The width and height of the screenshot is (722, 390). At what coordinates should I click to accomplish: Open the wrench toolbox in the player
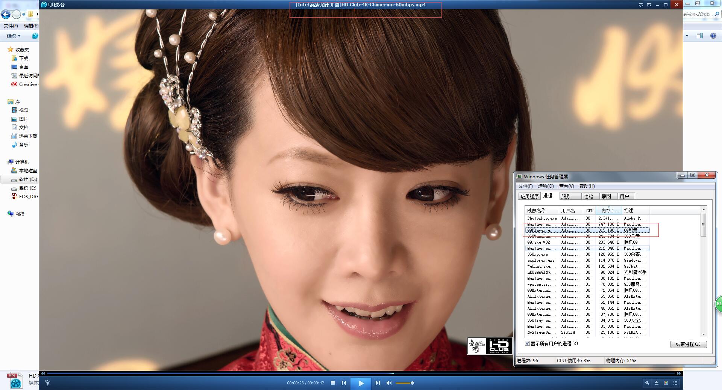[647, 383]
